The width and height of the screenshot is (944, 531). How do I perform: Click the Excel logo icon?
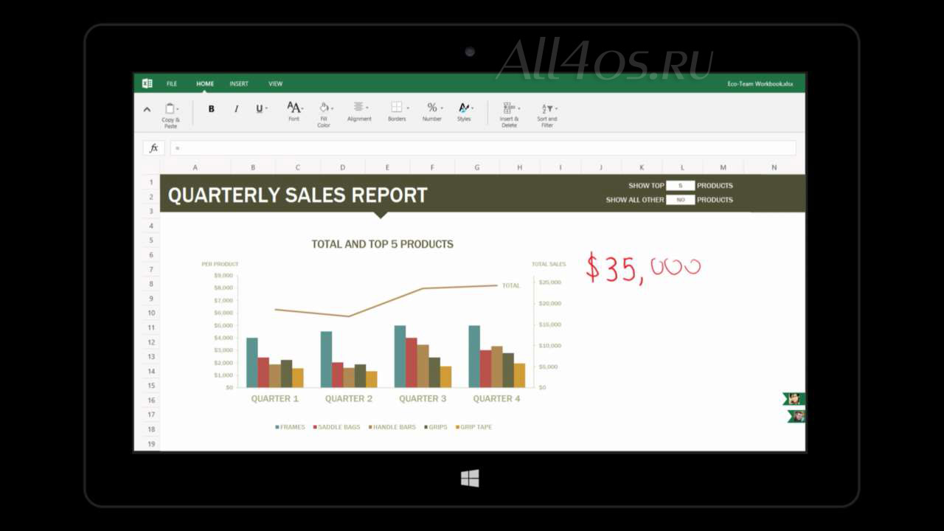click(x=147, y=83)
